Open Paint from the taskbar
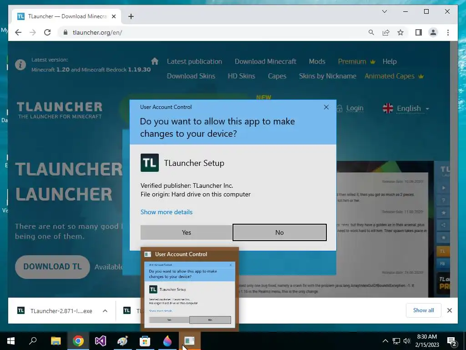The height and width of the screenshot is (350, 466). pos(123,341)
